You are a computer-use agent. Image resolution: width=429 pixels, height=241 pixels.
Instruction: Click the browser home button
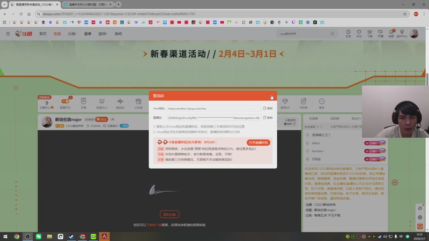[29, 14]
